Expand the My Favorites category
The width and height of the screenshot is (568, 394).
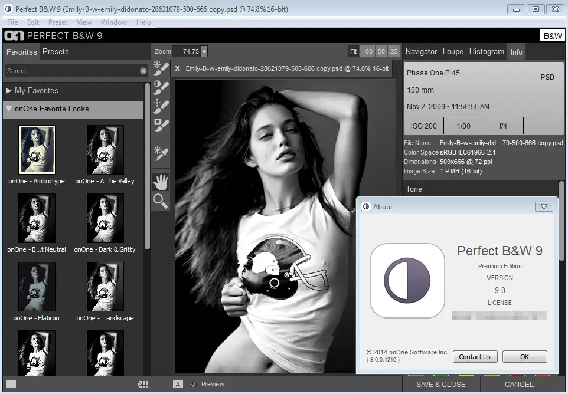coord(9,91)
